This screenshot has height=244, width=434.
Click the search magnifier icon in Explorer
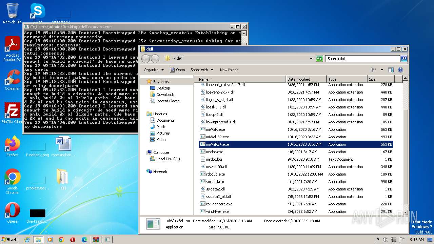pos(403,59)
